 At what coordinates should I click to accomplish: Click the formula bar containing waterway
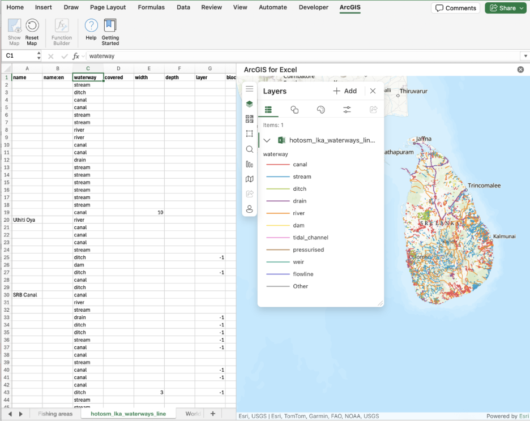[304, 56]
